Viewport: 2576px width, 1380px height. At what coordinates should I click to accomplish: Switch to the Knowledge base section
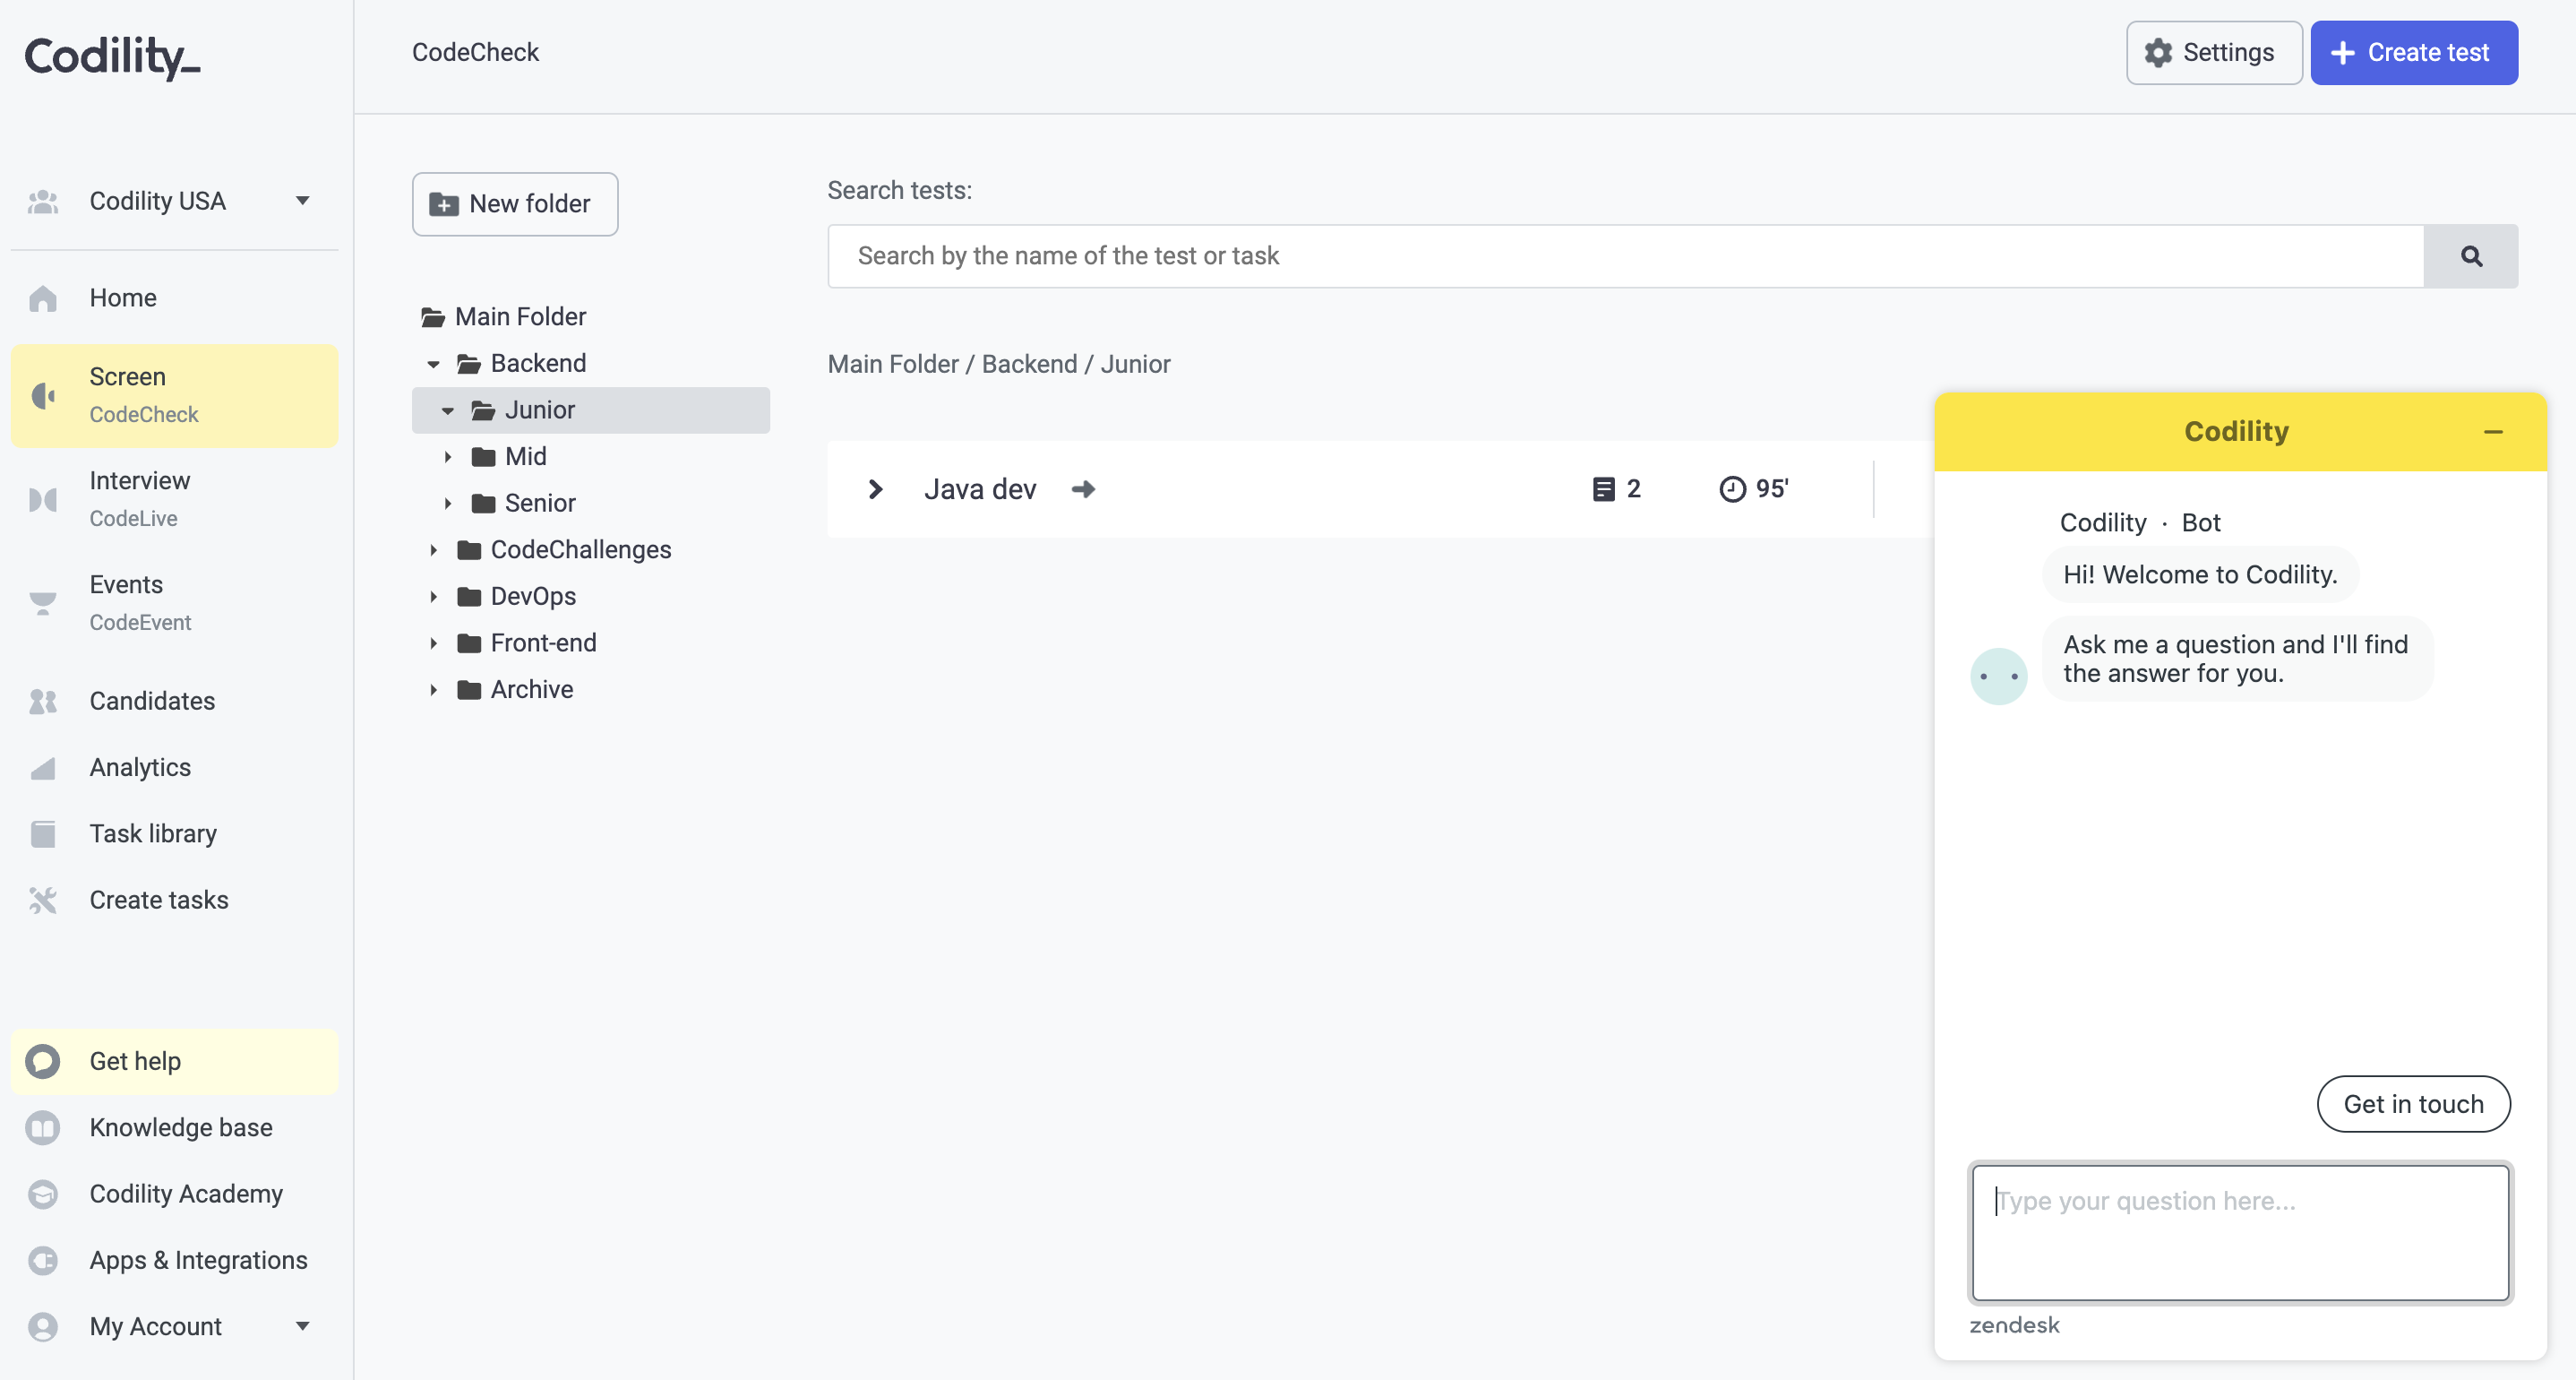coord(181,1126)
